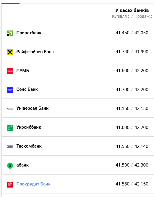This screenshot has width=154, height=197.
Task: Sort by Купівля using its arrows
Action: click(x=128, y=17)
